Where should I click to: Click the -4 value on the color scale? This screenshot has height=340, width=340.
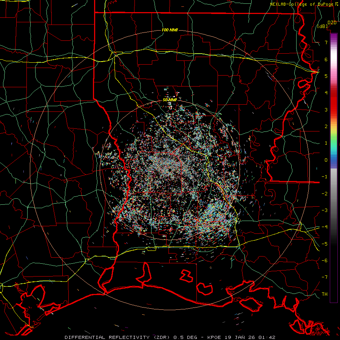(x=325, y=227)
